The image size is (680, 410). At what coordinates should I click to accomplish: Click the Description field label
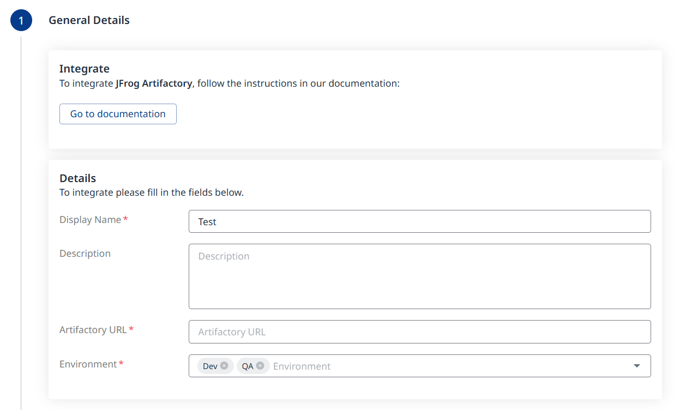tap(85, 254)
